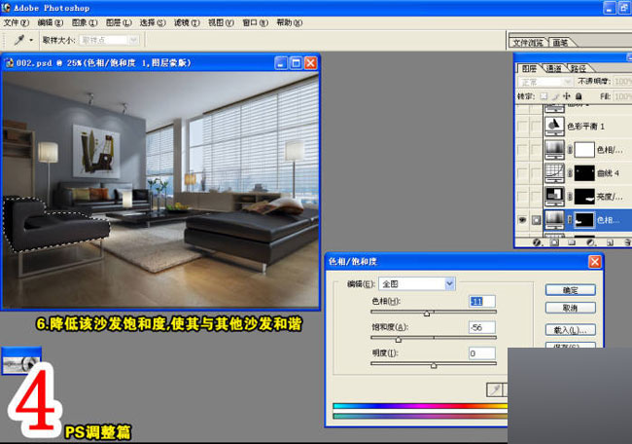Screen dimensions: 632x444
Task: Show the 色相 layer with the white mask via its visibility box
Action: tap(522, 150)
